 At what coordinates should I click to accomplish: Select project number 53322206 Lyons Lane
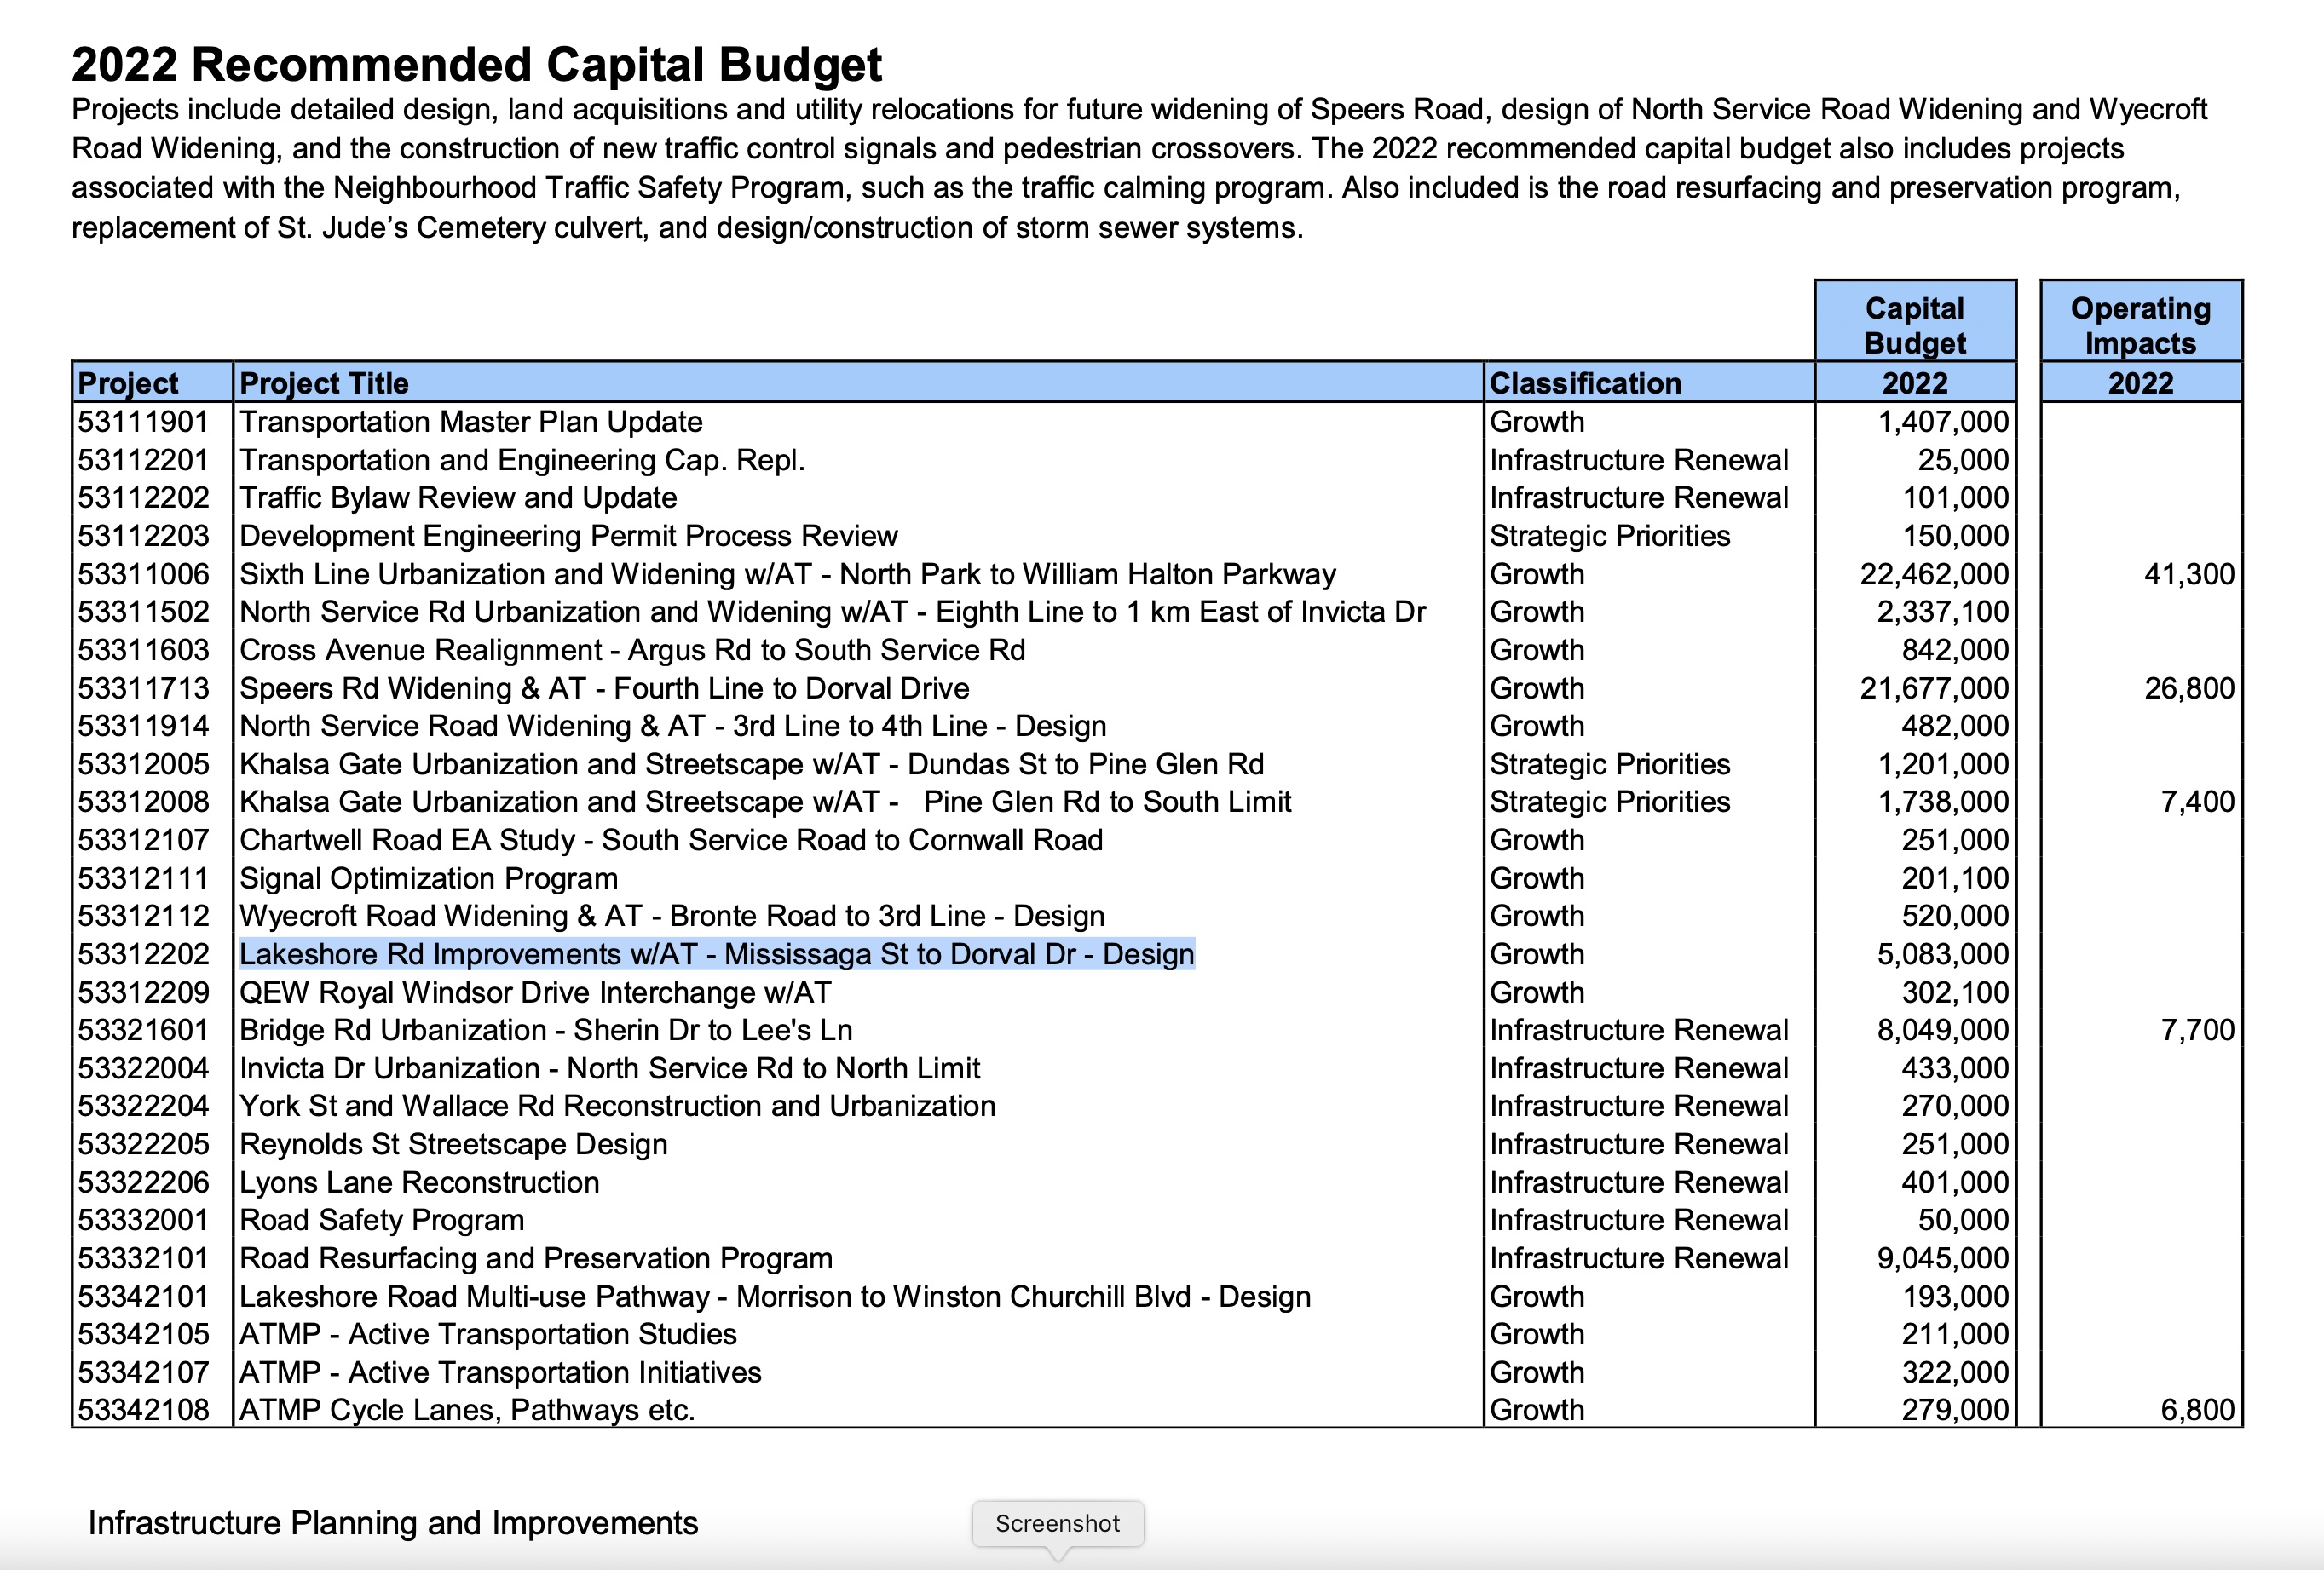(x=143, y=1182)
